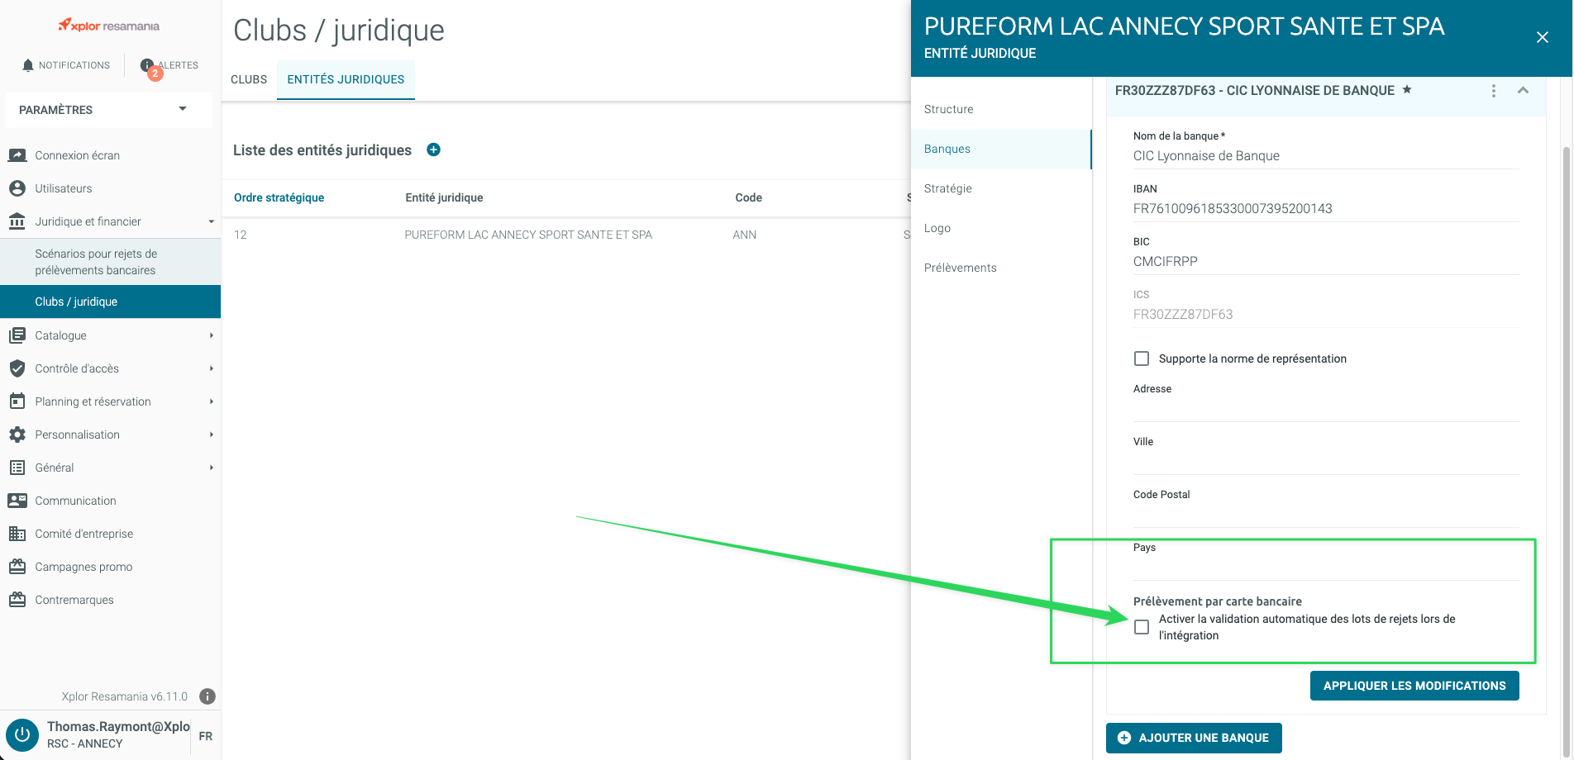
Task: Show version info next to Xplor Resamania v6.11.0
Action: tap(207, 696)
